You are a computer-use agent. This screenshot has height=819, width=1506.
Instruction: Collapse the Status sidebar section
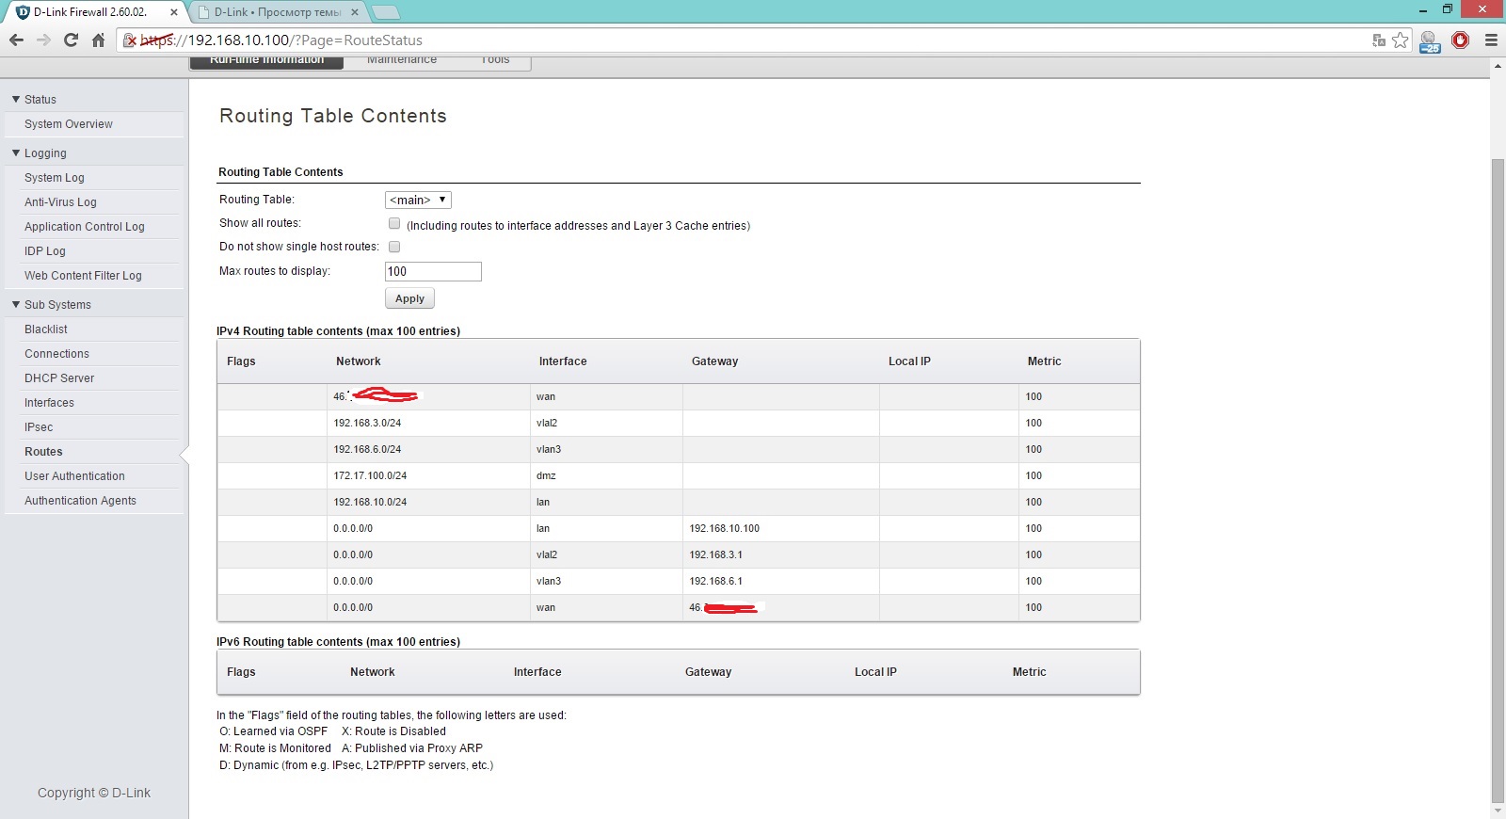pos(16,99)
